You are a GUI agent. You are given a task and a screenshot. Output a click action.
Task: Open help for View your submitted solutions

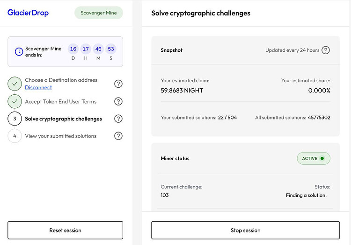tap(118, 136)
